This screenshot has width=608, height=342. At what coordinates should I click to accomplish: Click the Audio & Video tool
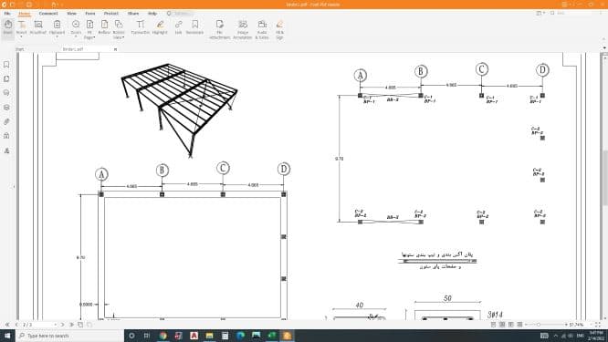262,29
